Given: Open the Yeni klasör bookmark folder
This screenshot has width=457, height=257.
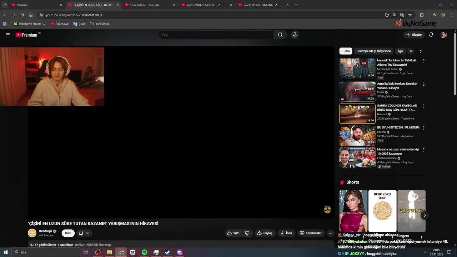Looking at the screenshot, I should (x=100, y=24).
